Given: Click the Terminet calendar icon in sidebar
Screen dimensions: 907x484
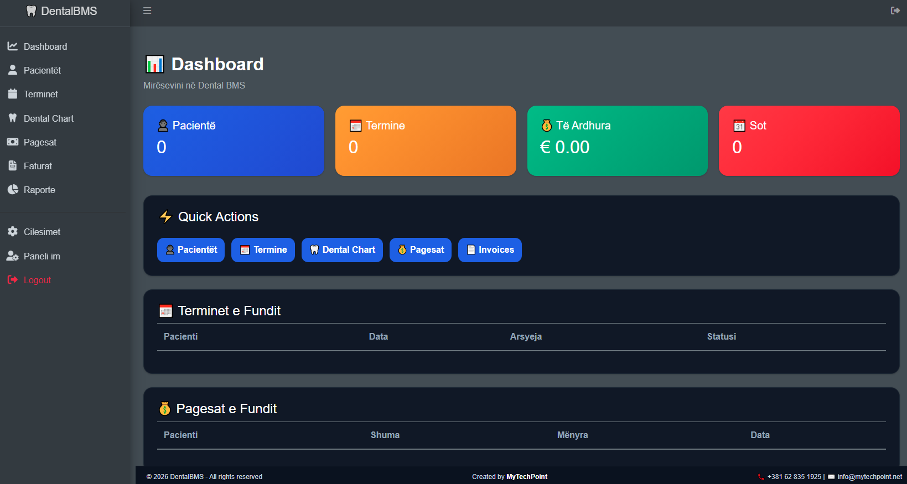Looking at the screenshot, I should click(x=13, y=94).
